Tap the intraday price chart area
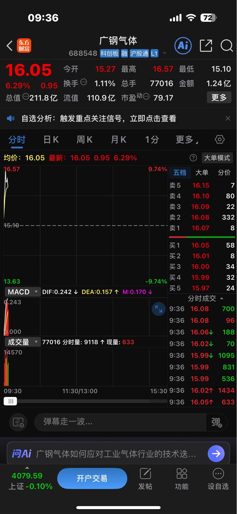Viewport: 237px width, 514px height. click(x=85, y=225)
